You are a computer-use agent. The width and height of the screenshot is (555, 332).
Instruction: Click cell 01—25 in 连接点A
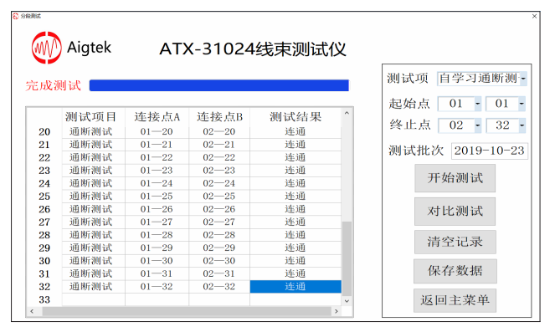click(x=157, y=197)
